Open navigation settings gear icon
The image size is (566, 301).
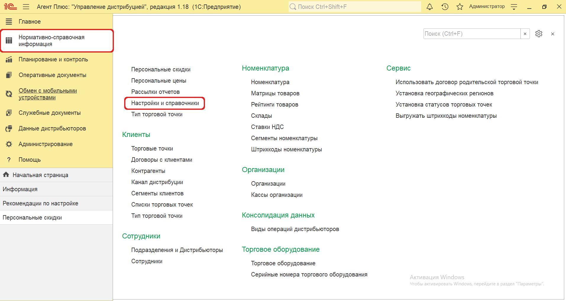(x=538, y=34)
